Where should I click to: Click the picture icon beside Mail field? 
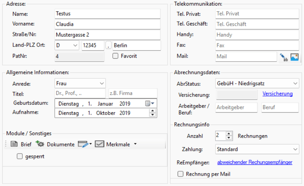pyautogui.click(x=295, y=57)
